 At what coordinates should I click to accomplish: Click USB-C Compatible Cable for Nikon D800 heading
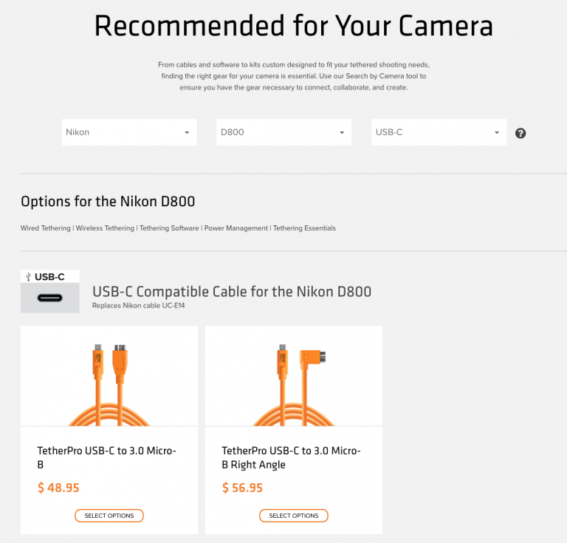232,292
